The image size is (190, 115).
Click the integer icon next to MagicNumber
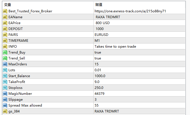click(5, 94)
